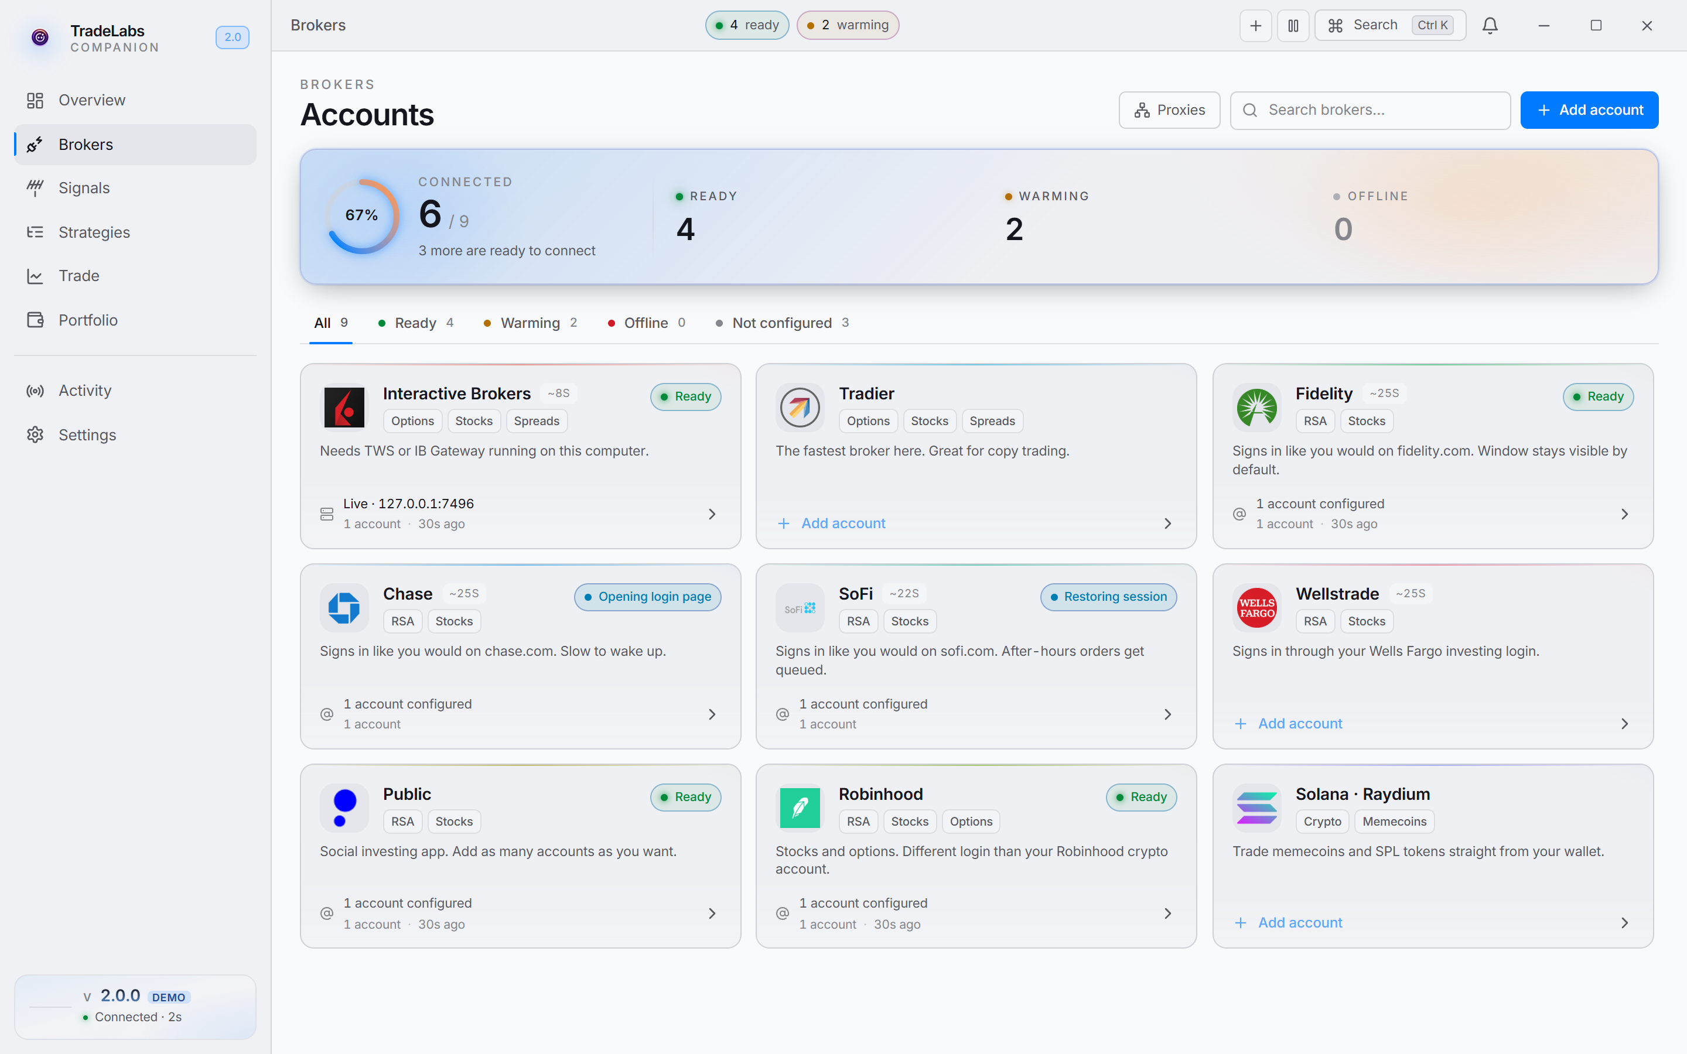Click the Fidelity logo icon

pyautogui.click(x=1257, y=407)
